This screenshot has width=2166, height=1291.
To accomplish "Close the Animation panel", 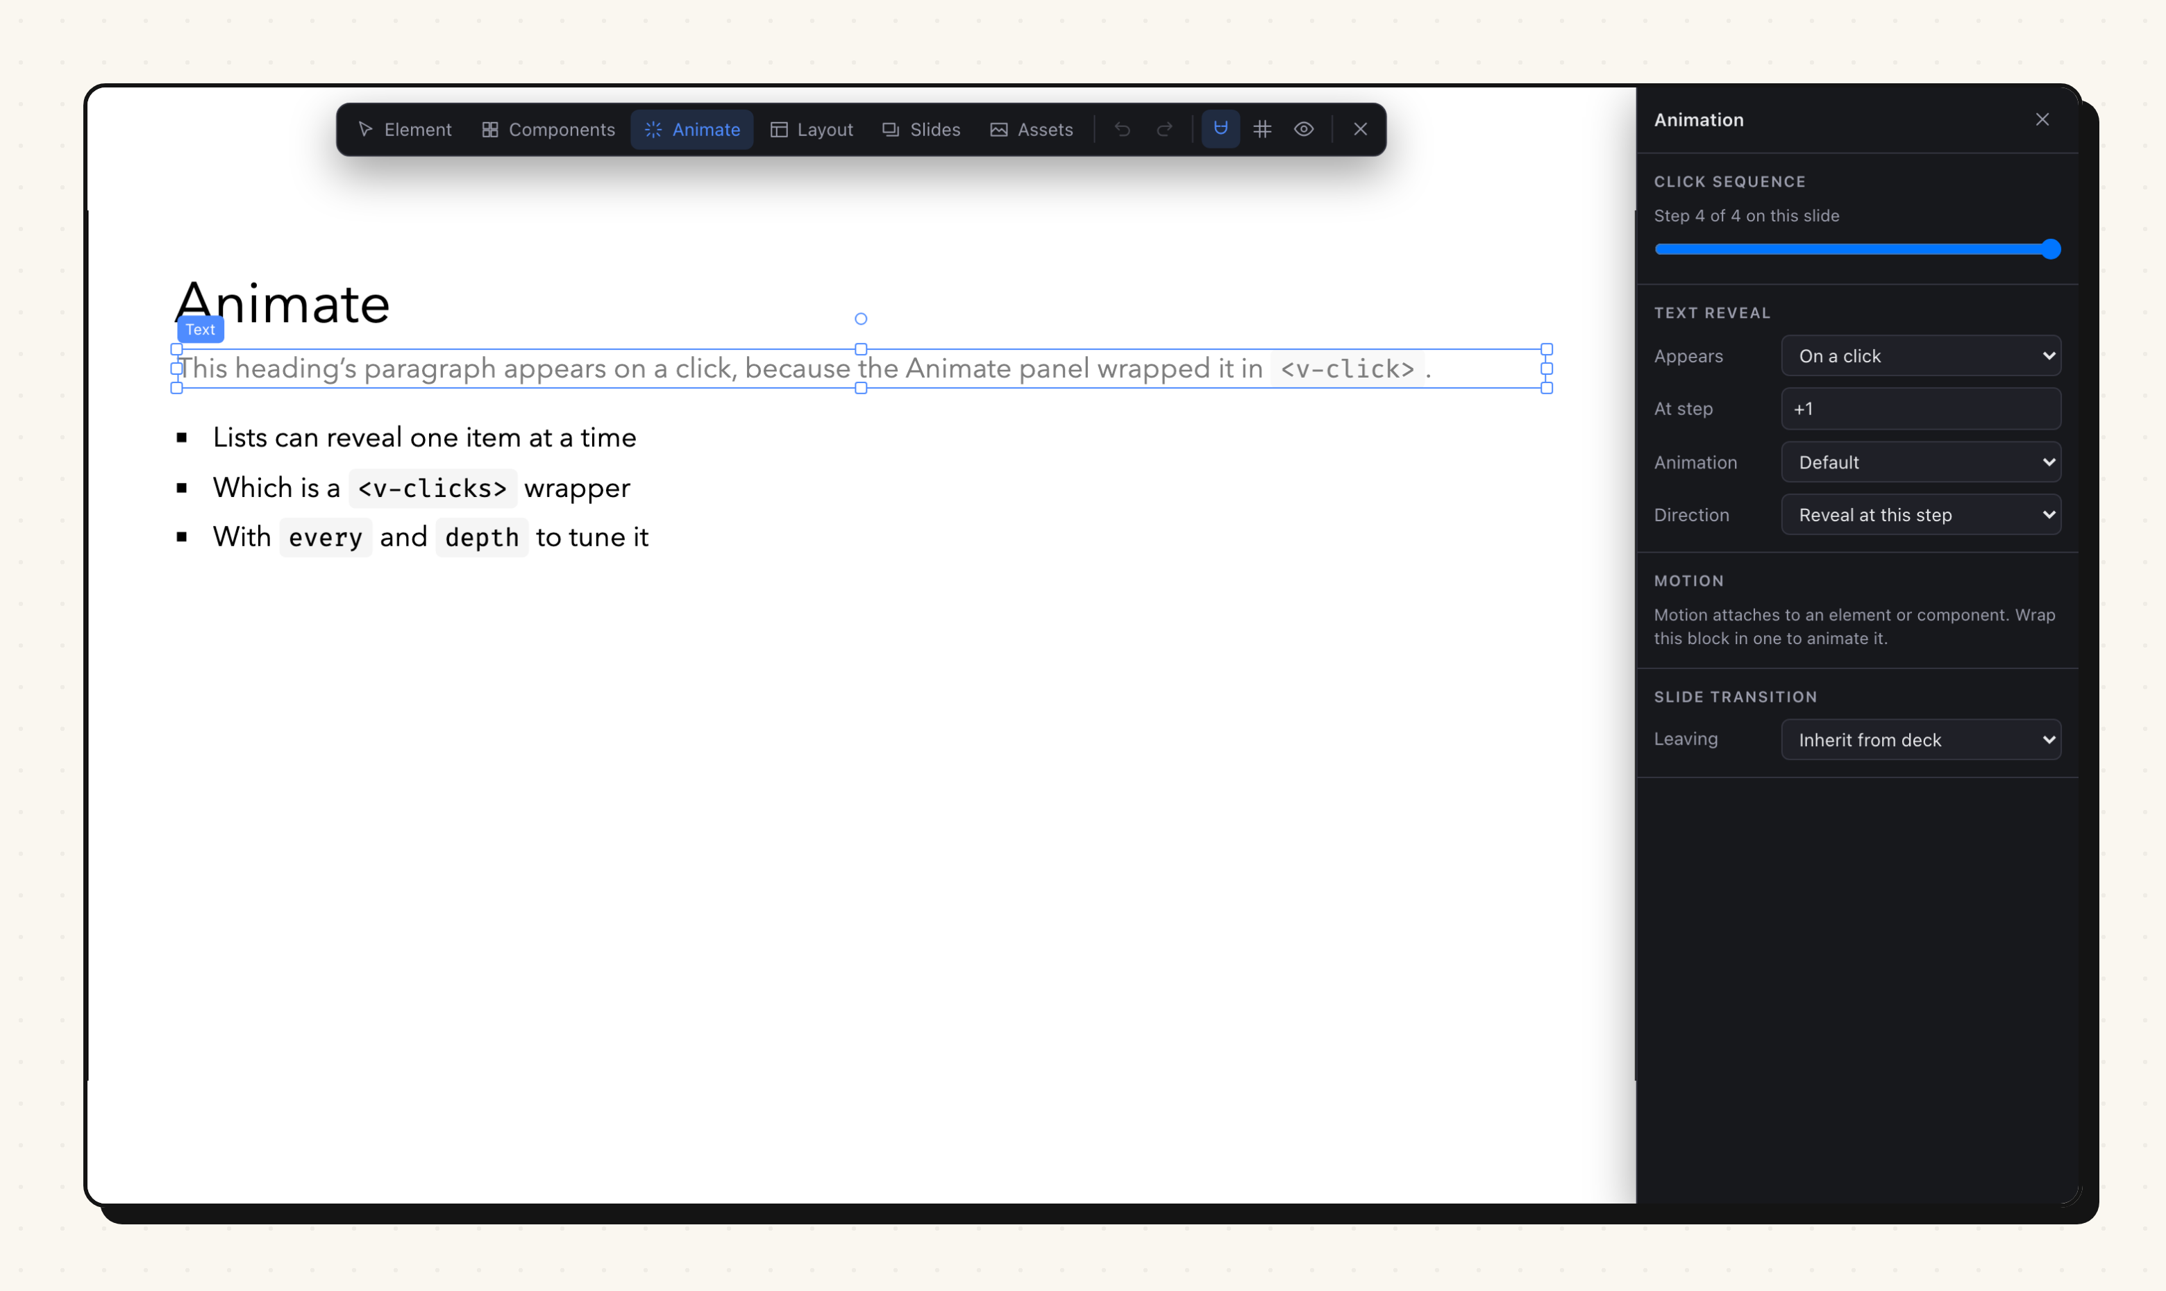I will point(2042,119).
